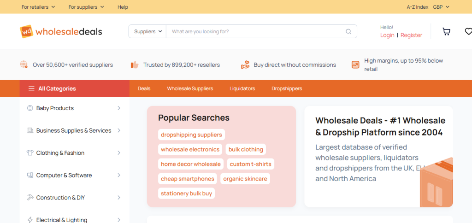Click the orange box illustration in banner
This screenshot has width=472, height=223.
coord(437,182)
